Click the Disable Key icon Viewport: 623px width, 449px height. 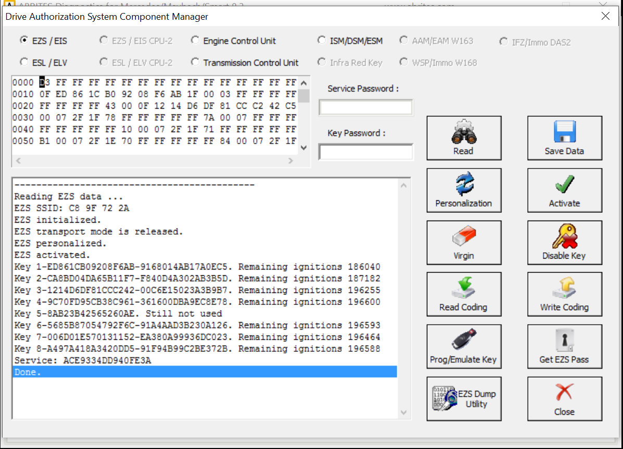(x=564, y=237)
